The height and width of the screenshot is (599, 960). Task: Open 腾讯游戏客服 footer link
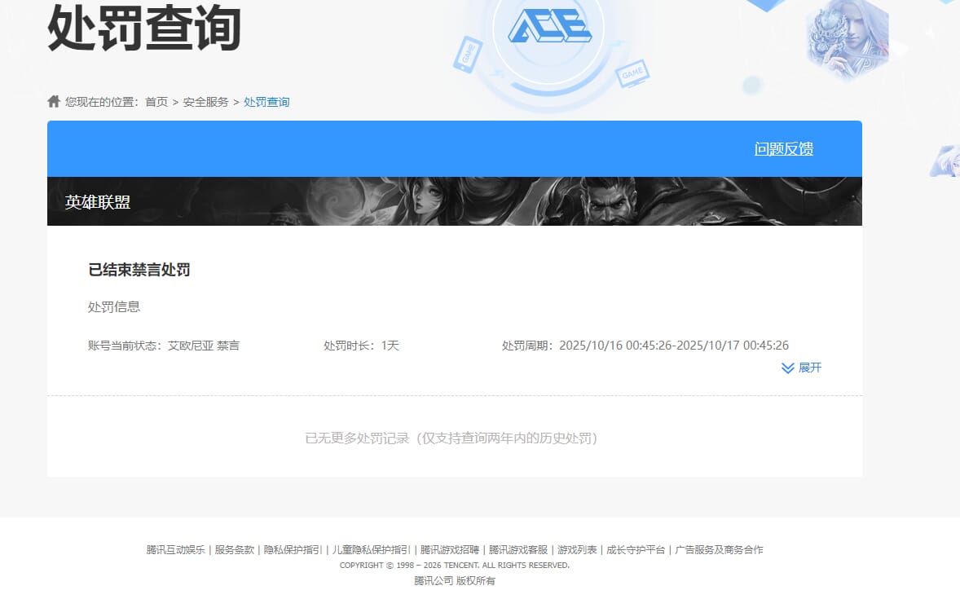[518, 549]
